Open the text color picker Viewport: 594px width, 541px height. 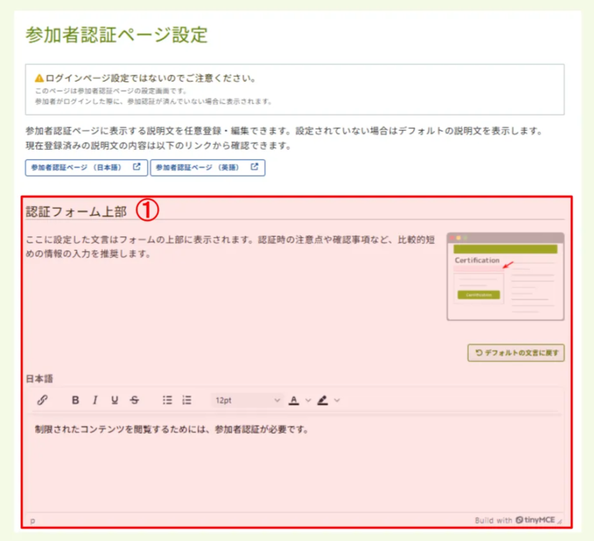coord(293,400)
